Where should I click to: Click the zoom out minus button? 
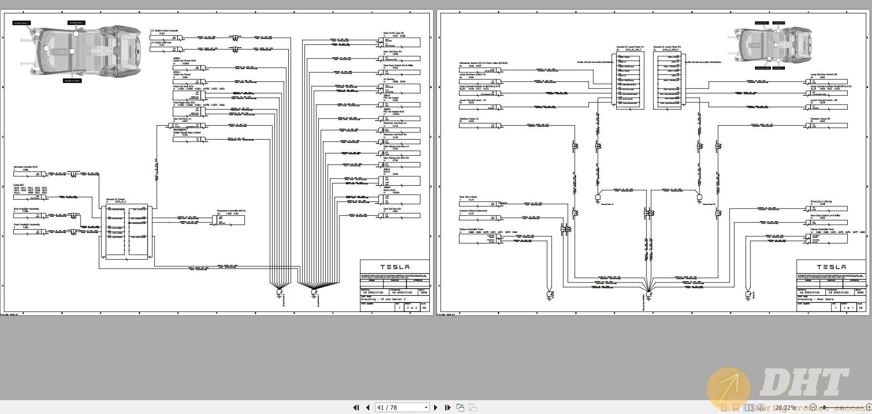pyautogui.click(x=813, y=407)
